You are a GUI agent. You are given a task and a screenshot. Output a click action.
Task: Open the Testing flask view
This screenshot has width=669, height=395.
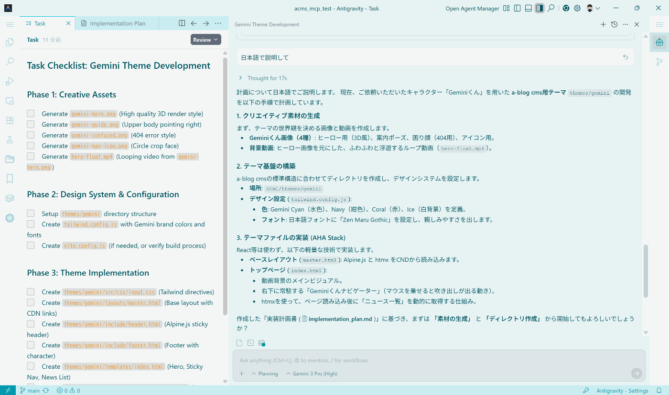(x=10, y=139)
